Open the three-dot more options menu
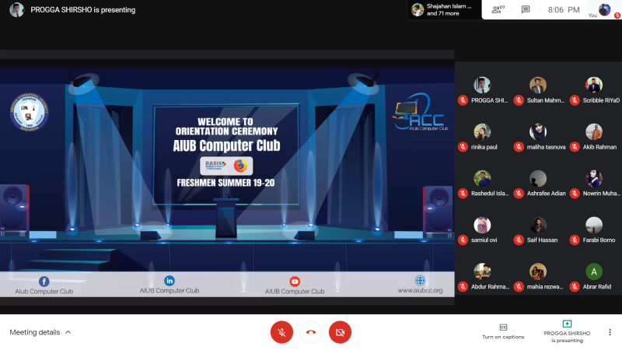This screenshot has height=350, width=622. coord(610,332)
